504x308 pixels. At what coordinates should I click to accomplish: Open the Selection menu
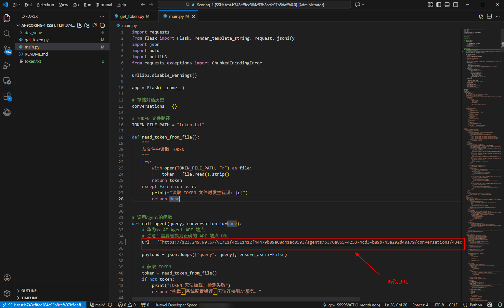(x=45, y=5)
